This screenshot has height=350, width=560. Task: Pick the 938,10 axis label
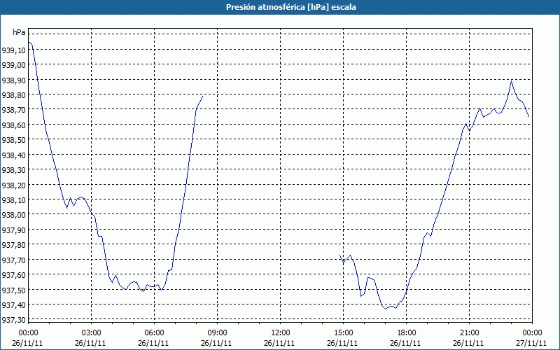[x=13, y=200]
